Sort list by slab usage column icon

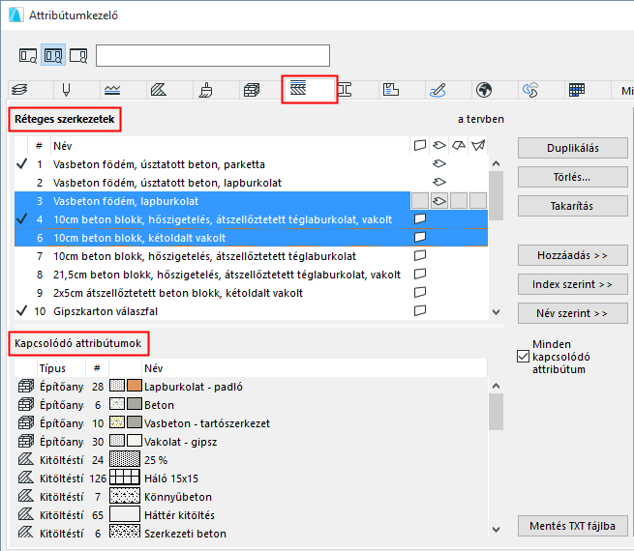click(439, 145)
